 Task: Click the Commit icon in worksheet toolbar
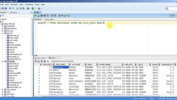point(52,16)
